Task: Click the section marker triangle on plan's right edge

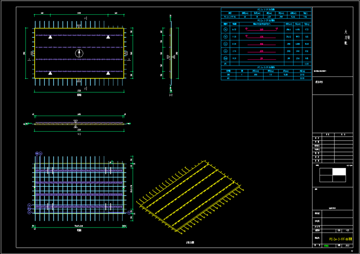Action: (126, 53)
